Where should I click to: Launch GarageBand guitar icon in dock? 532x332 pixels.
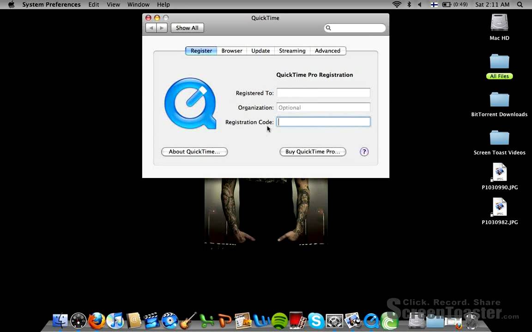(188, 320)
